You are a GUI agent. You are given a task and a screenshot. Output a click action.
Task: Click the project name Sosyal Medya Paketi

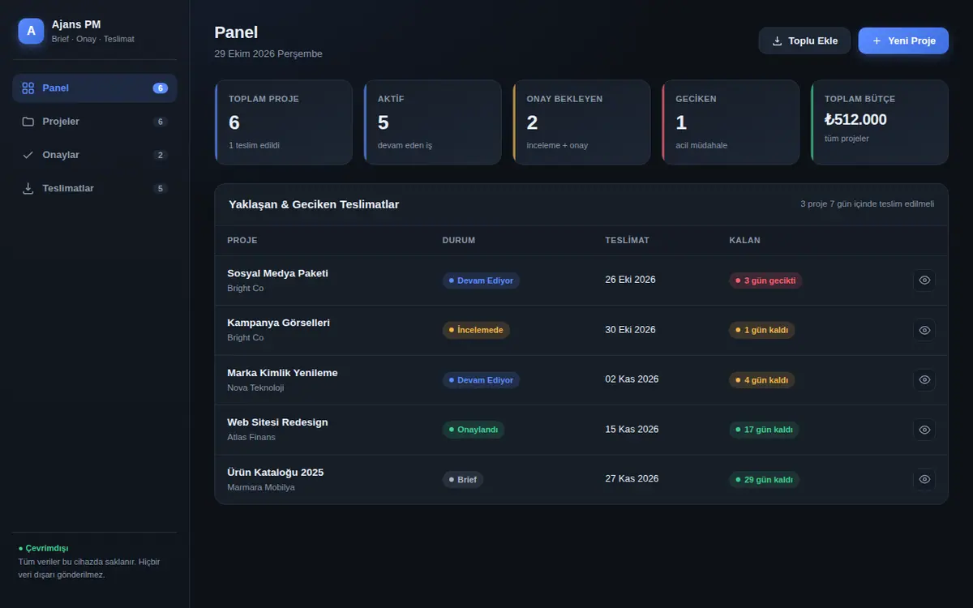277,273
